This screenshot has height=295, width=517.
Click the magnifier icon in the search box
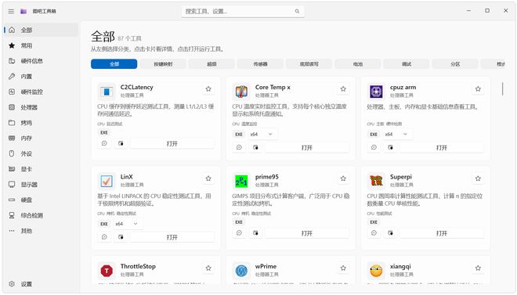point(297,11)
